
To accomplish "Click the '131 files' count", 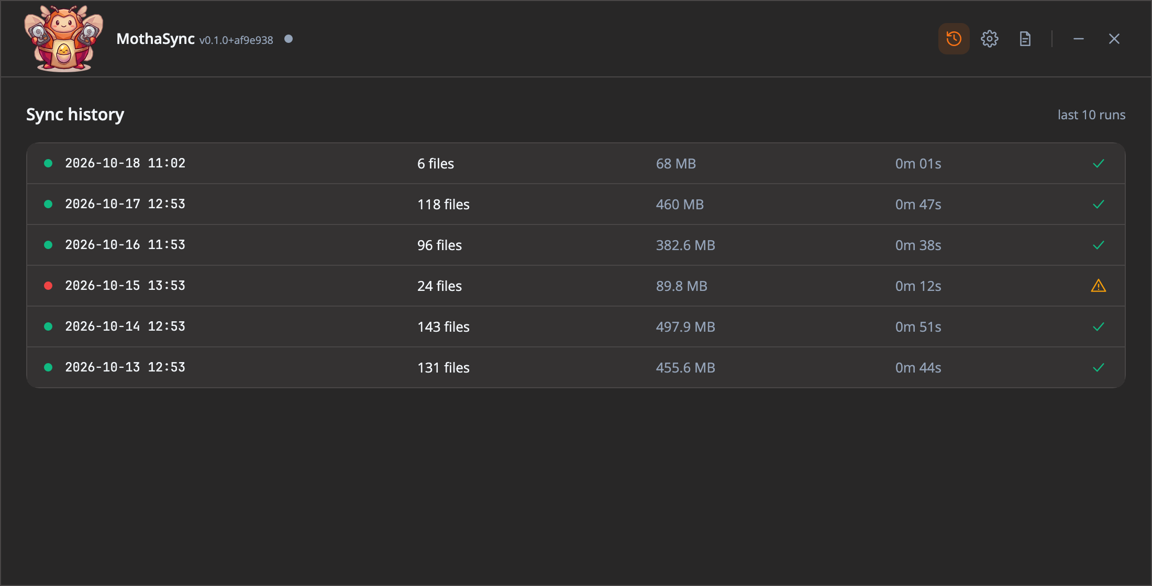I will point(444,368).
